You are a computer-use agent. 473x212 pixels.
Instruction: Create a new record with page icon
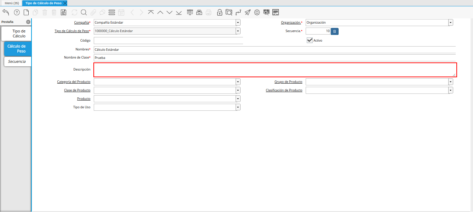26,12
